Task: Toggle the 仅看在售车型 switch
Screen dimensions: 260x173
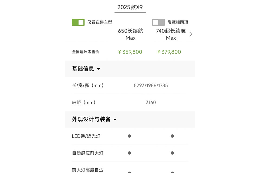Action: coord(78,22)
